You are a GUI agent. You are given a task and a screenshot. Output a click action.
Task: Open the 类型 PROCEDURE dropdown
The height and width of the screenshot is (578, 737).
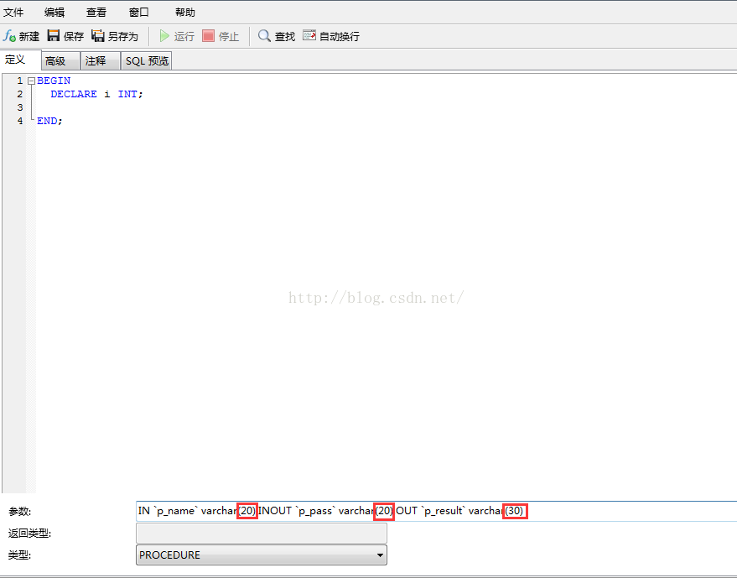point(262,555)
